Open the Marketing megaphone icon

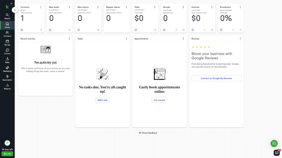click(x=7, y=69)
